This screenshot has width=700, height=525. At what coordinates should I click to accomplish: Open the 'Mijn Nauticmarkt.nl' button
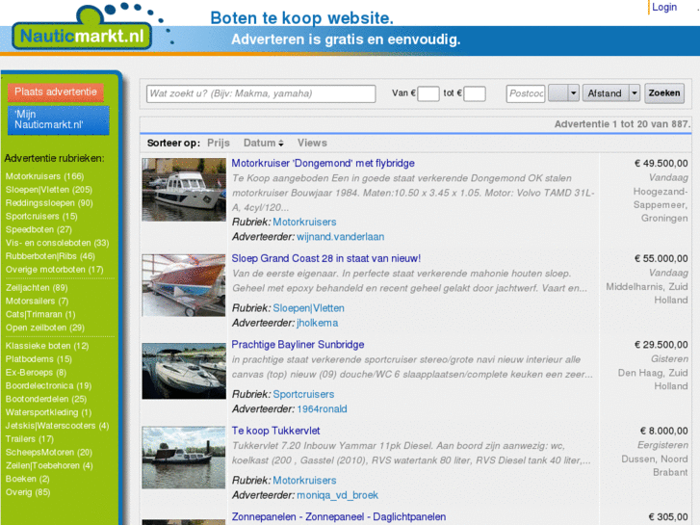pos(58,119)
